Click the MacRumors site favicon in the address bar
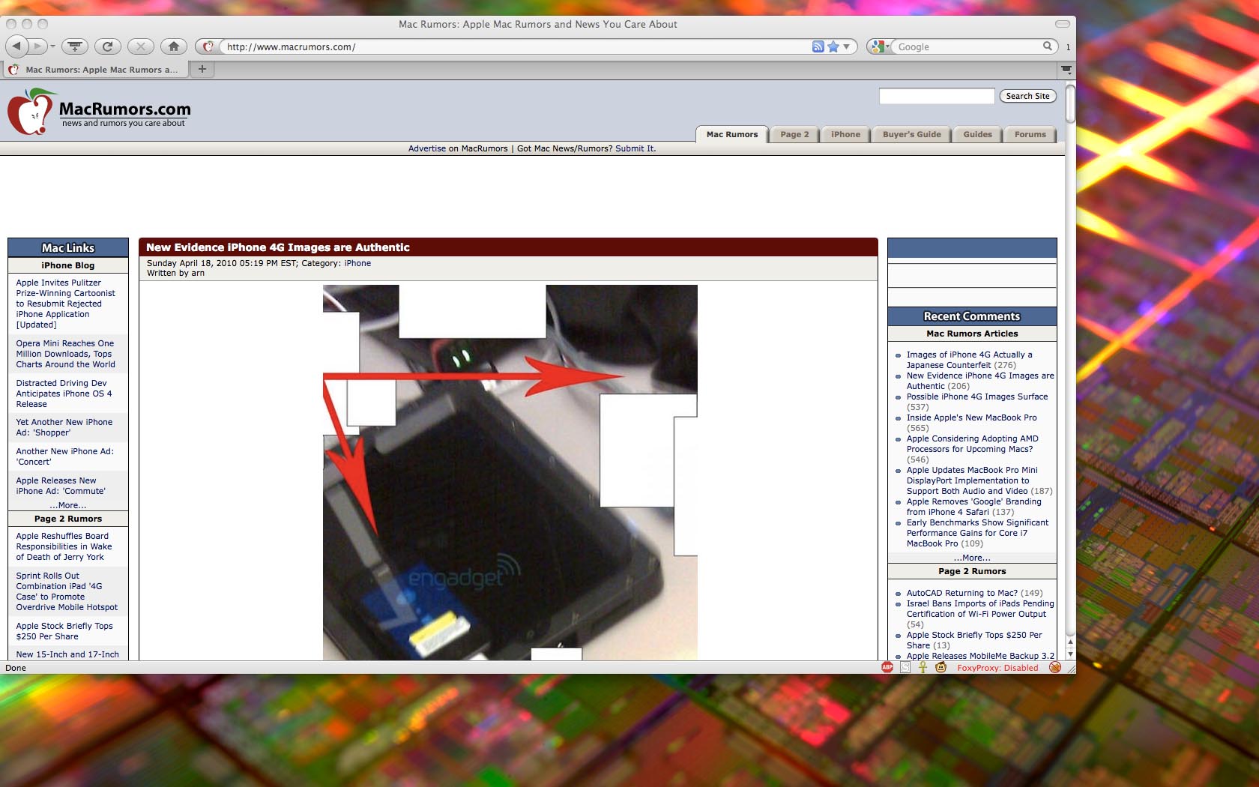 (208, 46)
